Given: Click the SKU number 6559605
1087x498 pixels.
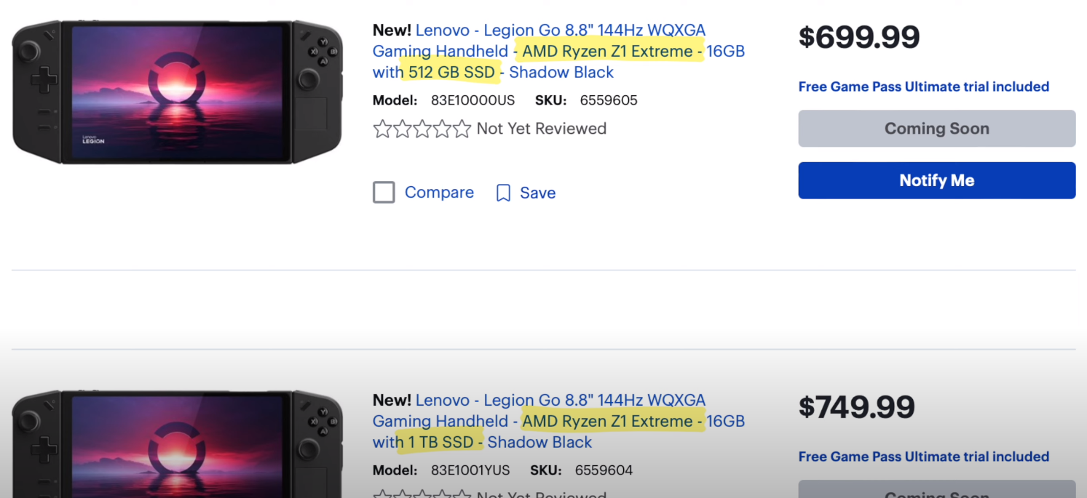Looking at the screenshot, I should 609,100.
